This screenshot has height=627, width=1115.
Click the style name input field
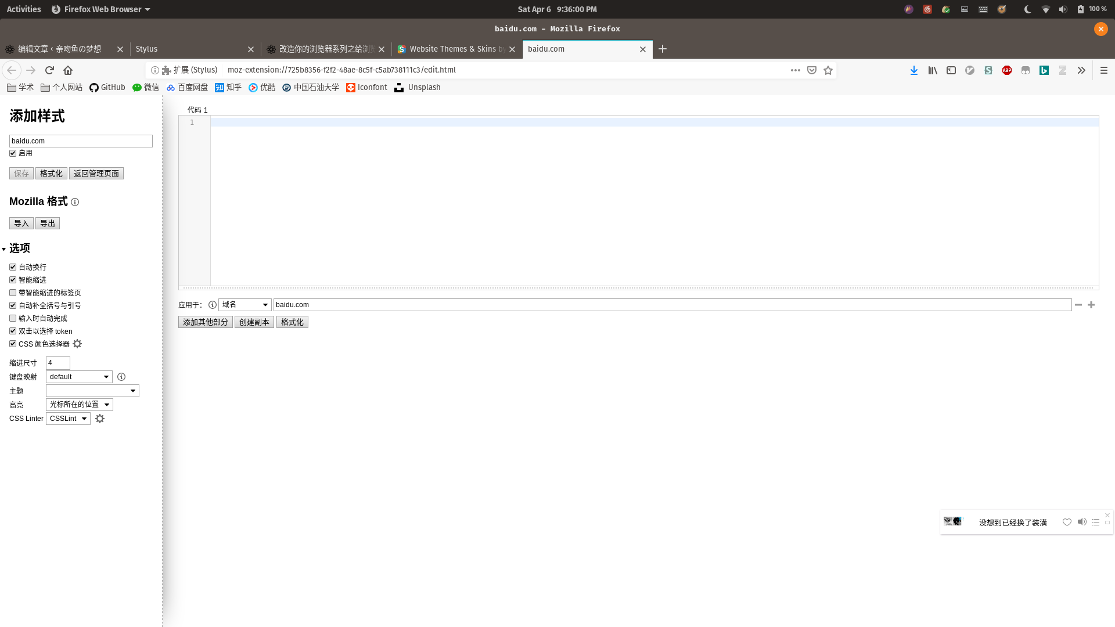click(81, 141)
